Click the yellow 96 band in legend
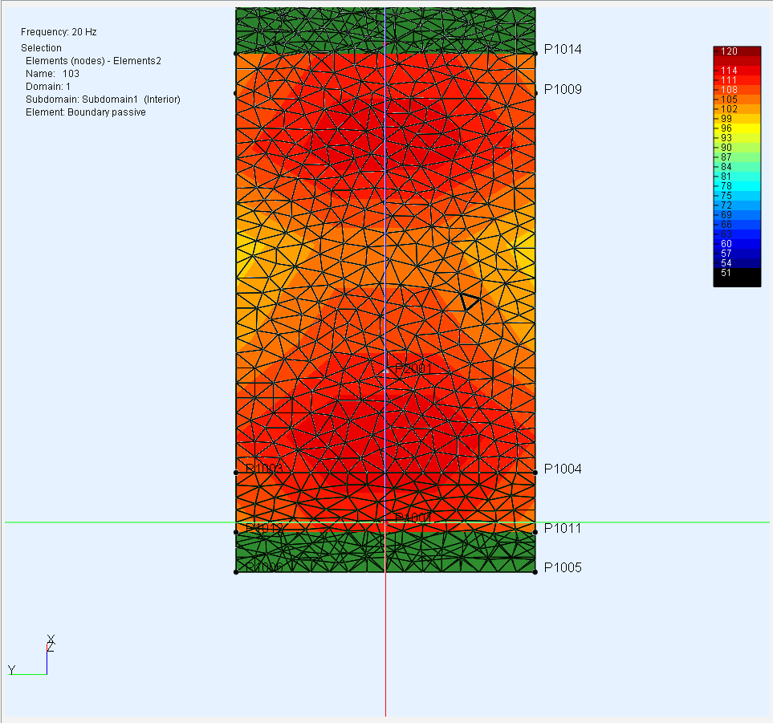This screenshot has width=773, height=723. tap(736, 128)
